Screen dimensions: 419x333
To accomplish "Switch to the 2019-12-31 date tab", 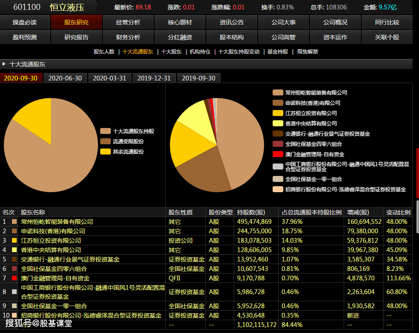I will [154, 78].
